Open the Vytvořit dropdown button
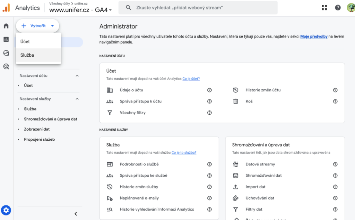 [37, 26]
